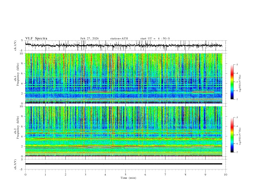This screenshot has width=254, height=196.
Task: Click ch.2 frequency tick label "10"
Action: 22,106
